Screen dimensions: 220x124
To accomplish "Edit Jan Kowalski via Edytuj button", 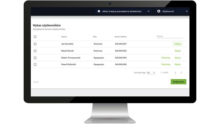I will coord(178,44).
